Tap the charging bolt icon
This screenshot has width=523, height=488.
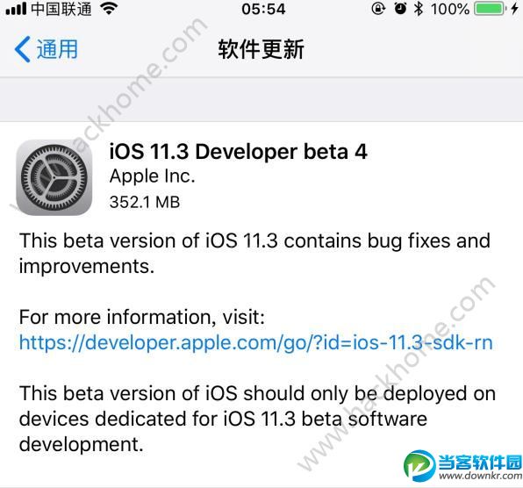pos(514,9)
